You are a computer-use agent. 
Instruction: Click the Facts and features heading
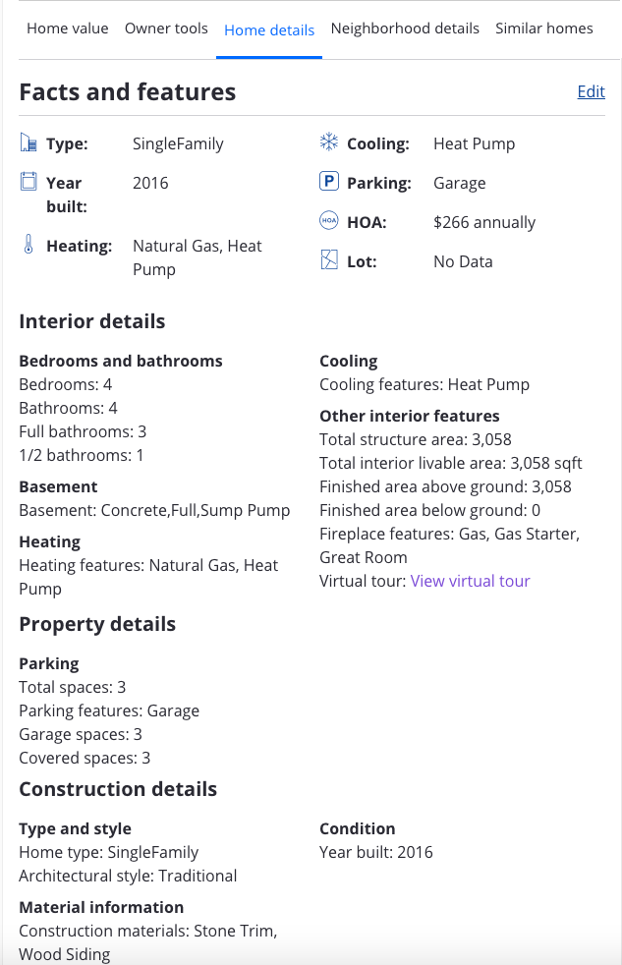128,92
